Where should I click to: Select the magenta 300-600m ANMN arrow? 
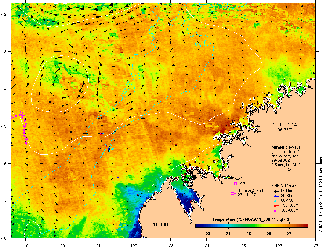(x=276, y=211)
